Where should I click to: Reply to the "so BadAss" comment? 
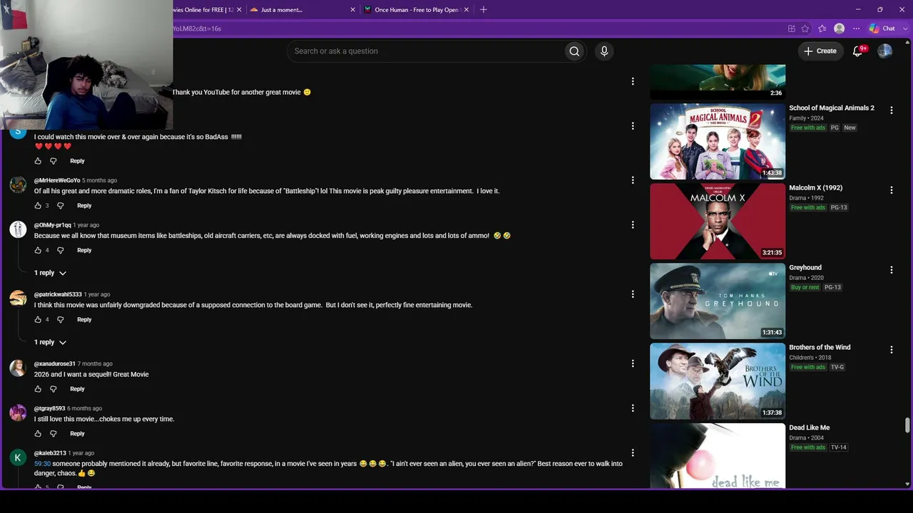coord(77,161)
